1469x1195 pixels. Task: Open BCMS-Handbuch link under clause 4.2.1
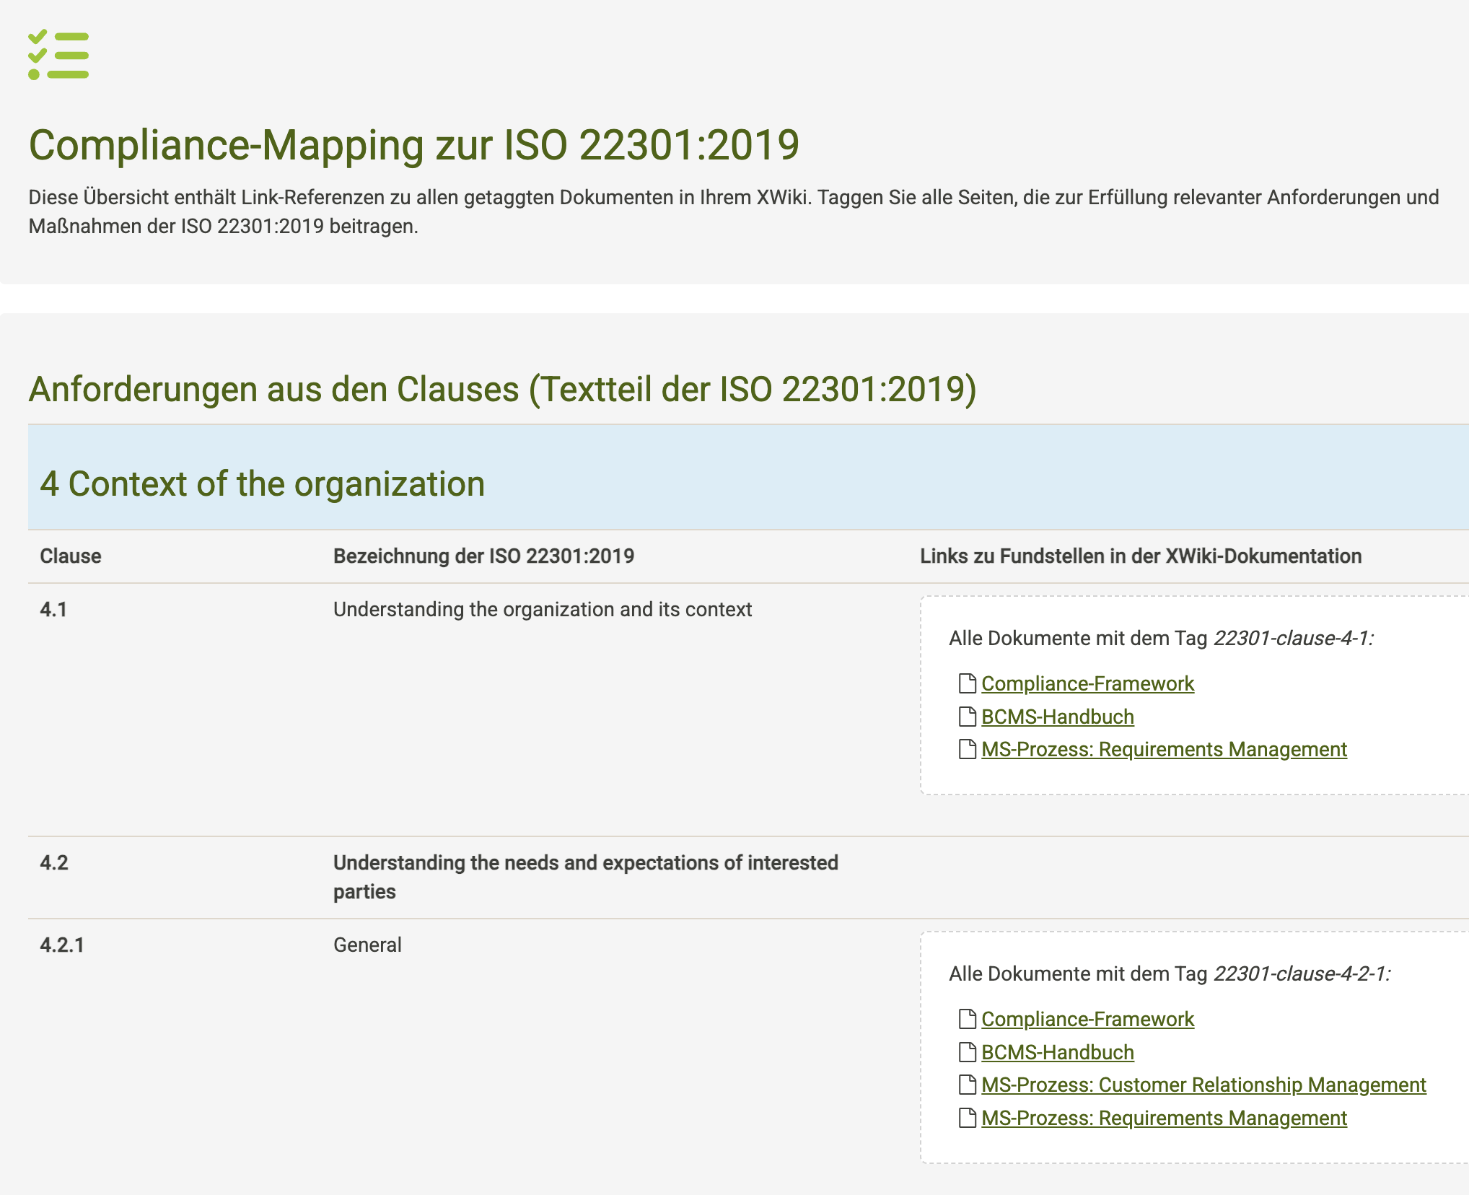(x=1057, y=1052)
